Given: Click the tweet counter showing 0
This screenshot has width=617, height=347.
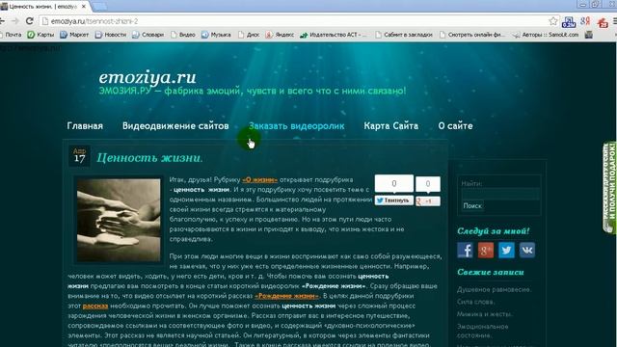Looking at the screenshot, I should [x=394, y=184].
